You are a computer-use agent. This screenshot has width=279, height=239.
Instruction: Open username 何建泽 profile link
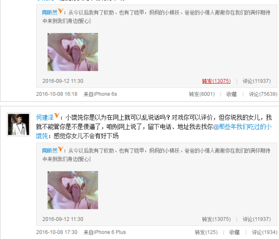pyautogui.click(x=45, y=117)
